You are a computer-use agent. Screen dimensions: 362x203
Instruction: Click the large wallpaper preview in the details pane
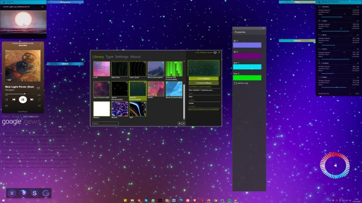204,68
